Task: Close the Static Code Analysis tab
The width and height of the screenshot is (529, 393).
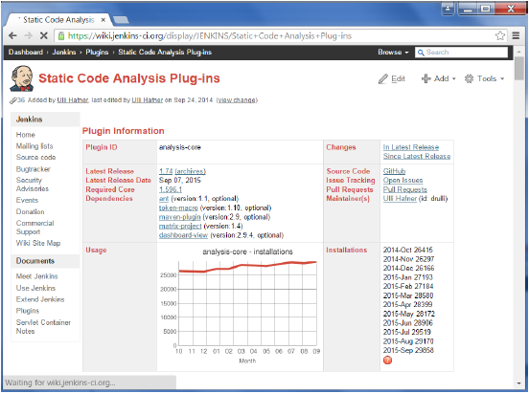Action: (103, 20)
